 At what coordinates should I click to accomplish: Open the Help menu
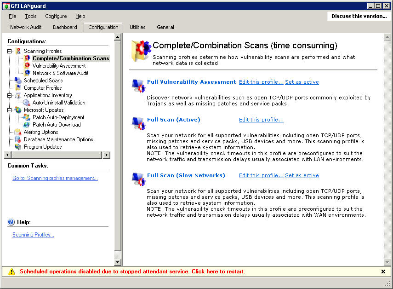tap(80, 16)
